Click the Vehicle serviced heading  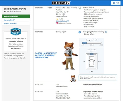point(89,8)
